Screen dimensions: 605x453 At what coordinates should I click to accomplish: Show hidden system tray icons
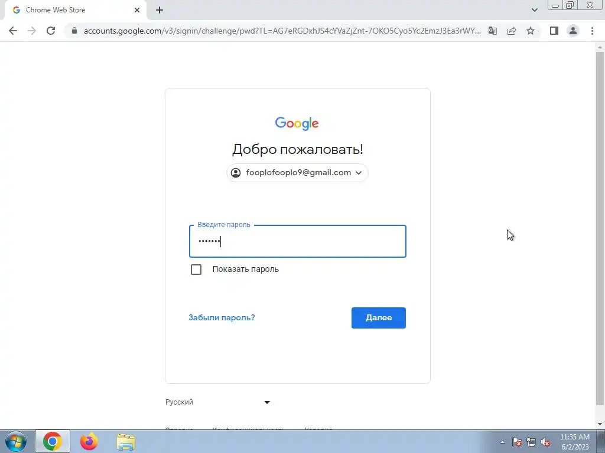[x=502, y=442]
